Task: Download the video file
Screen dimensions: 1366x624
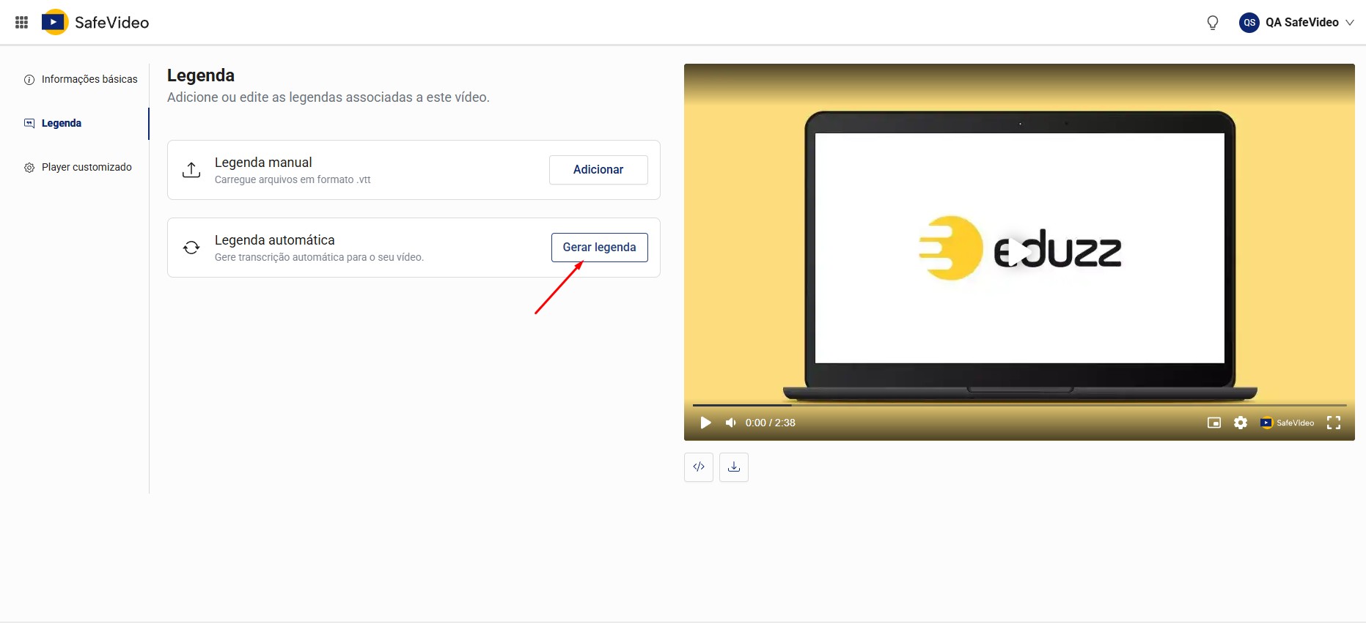Action: [734, 467]
